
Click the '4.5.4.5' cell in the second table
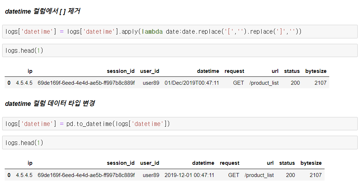24,175
